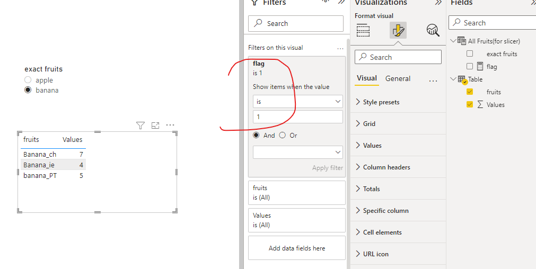Image resolution: width=536 pixels, height=269 pixels.
Task: Uncheck the fruits field checkbox
Action: point(470,92)
